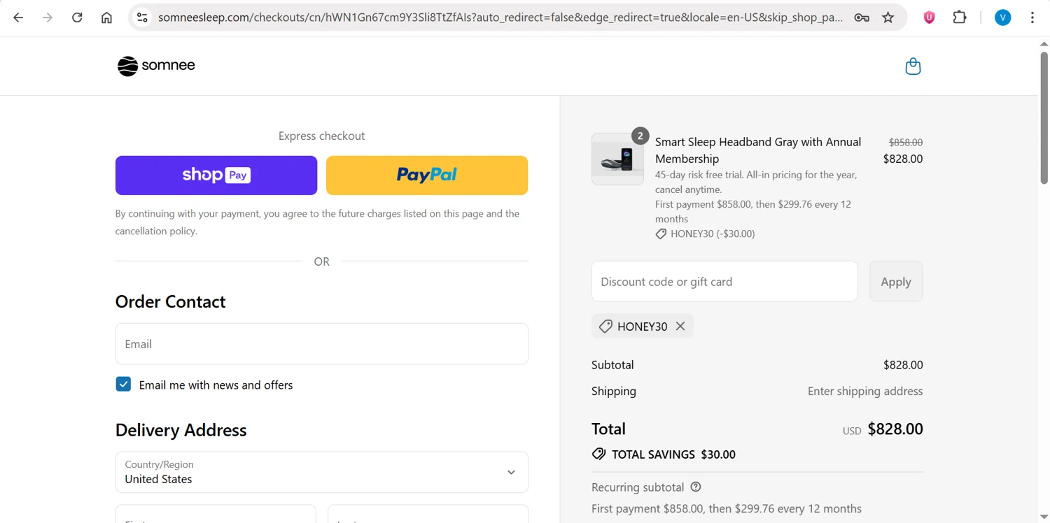1050x523 pixels.
Task: Open the Chrome three-dot menu
Action: [1032, 17]
